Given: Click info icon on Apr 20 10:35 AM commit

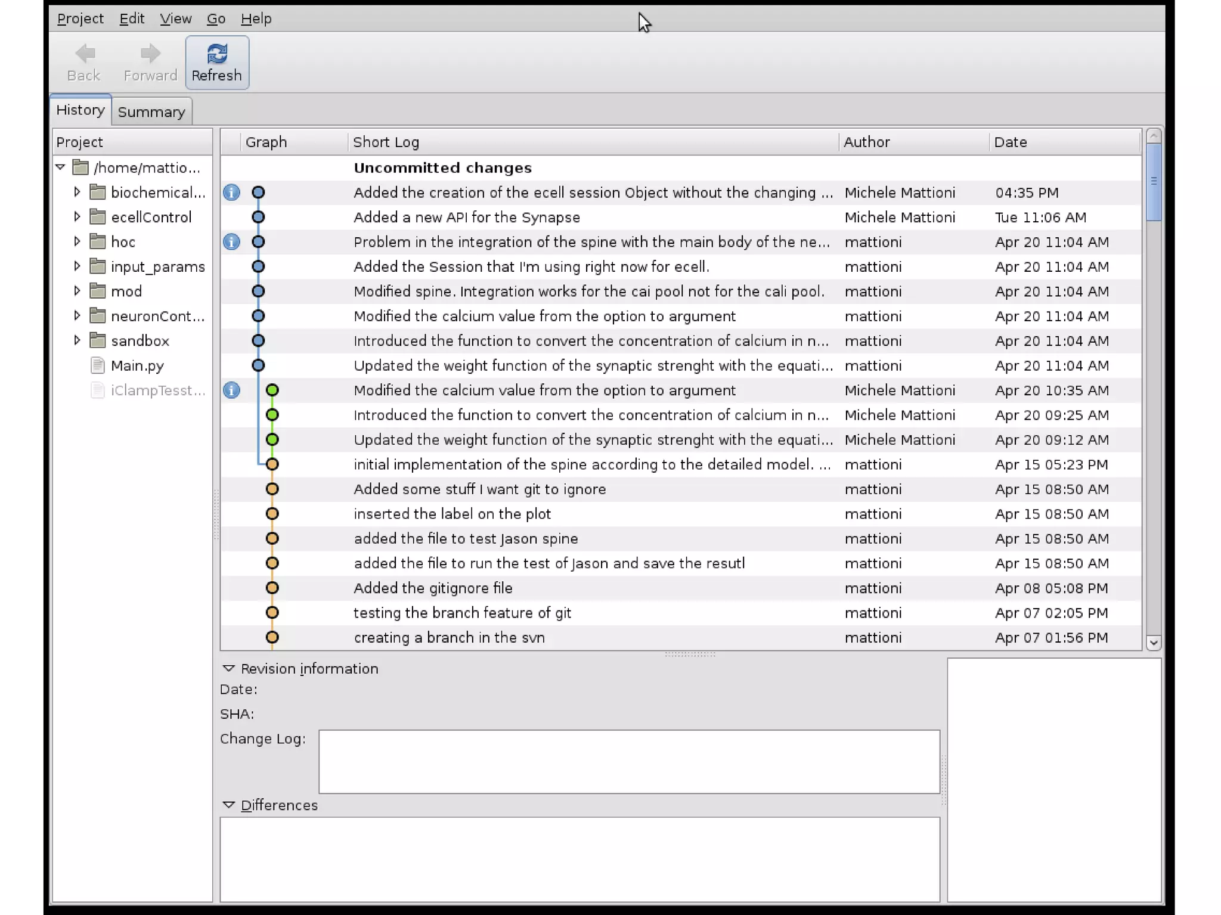Looking at the screenshot, I should click(231, 390).
